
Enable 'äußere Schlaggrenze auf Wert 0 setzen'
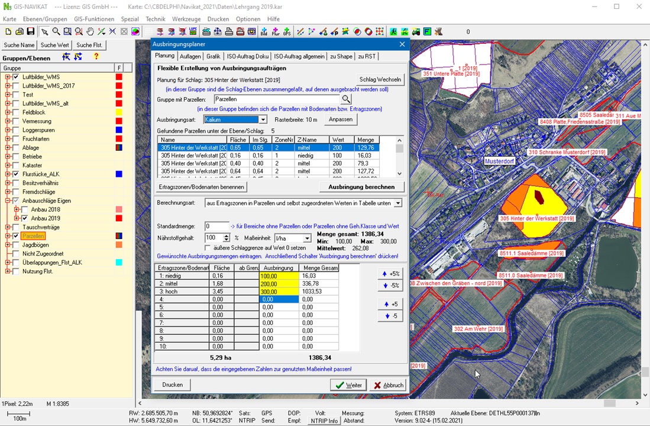coord(208,248)
